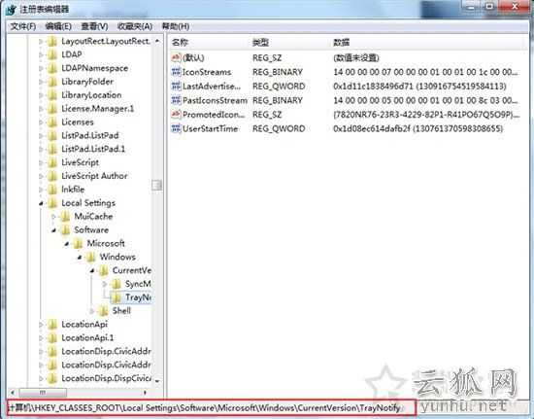Click the tree horizontal scrollbar right arrow
The height and width of the screenshot is (419, 534).
click(145, 393)
